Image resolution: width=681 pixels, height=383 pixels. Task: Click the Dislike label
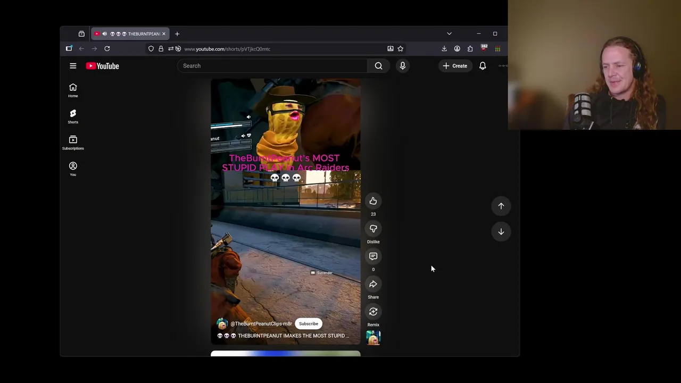click(x=373, y=242)
